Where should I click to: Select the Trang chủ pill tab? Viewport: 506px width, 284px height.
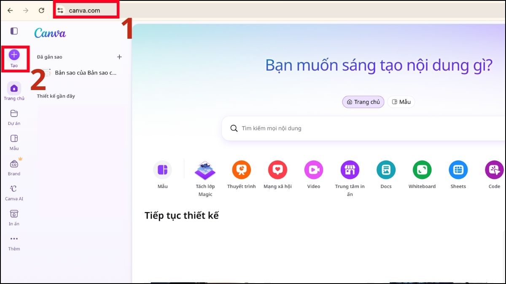(363, 102)
